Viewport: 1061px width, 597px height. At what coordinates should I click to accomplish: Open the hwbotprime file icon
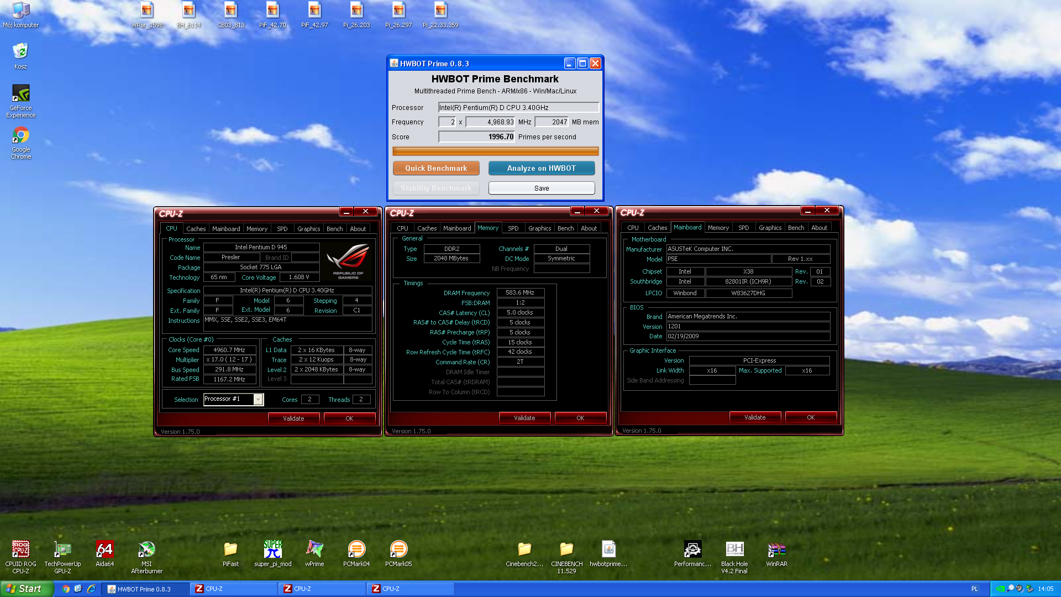click(x=608, y=554)
